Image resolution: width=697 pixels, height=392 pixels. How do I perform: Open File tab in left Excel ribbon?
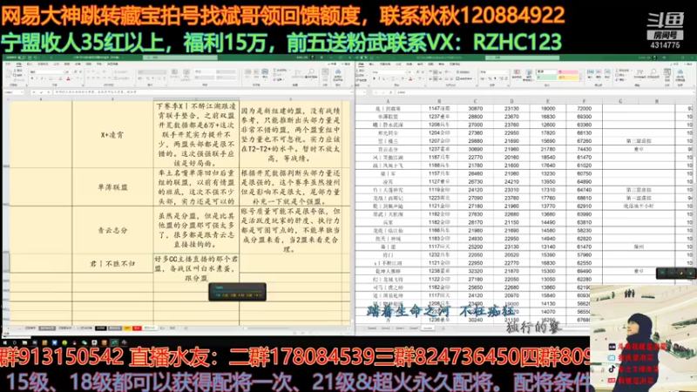(8, 64)
